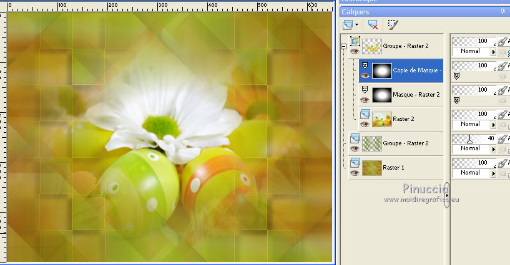
Task: Click the raster icon on lower Groupe - Raster 2
Action: click(355, 138)
